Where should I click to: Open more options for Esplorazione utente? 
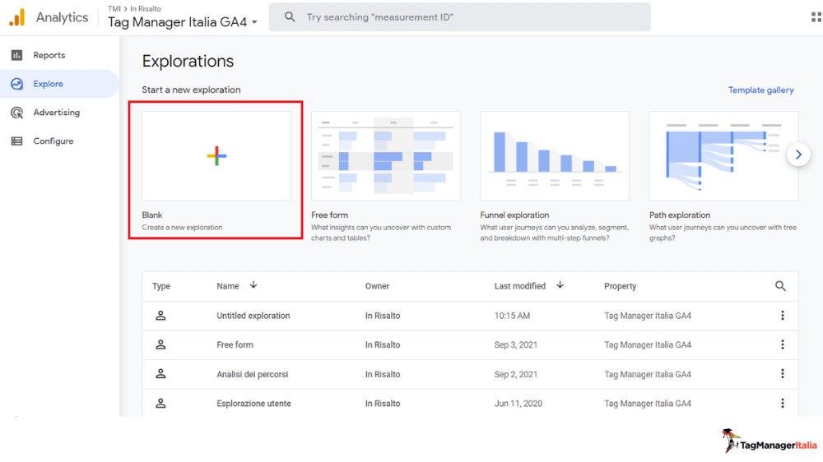click(x=783, y=404)
